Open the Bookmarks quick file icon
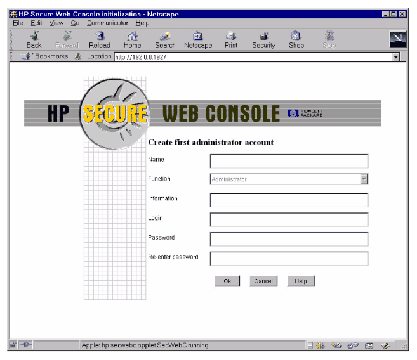The image size is (417, 360). (26, 56)
